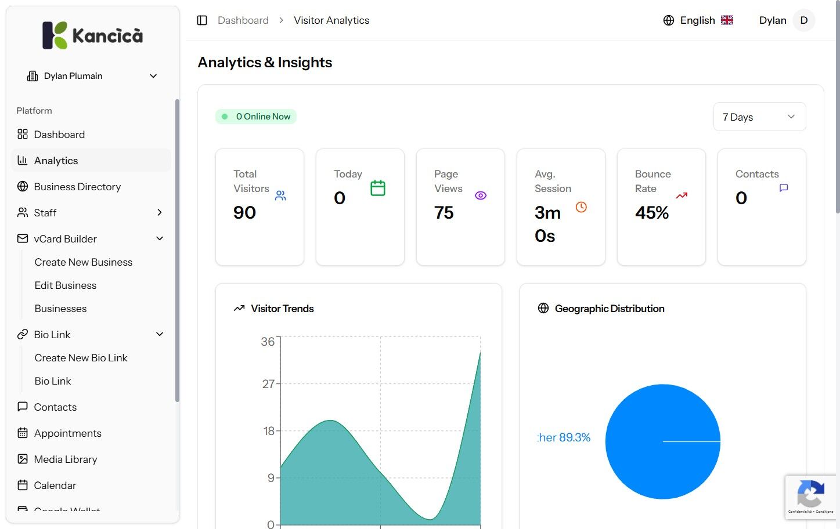Open the Dylan Plumain account switcher
This screenshot has width=840, height=529.
pyautogui.click(x=93, y=76)
